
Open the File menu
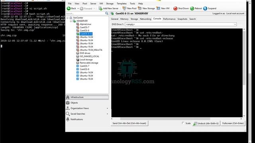coord(70,4)
